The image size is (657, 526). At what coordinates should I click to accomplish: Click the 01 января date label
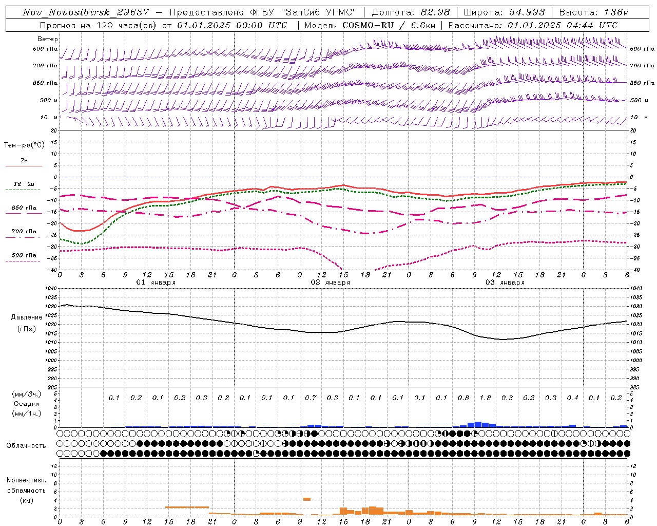[x=156, y=283]
